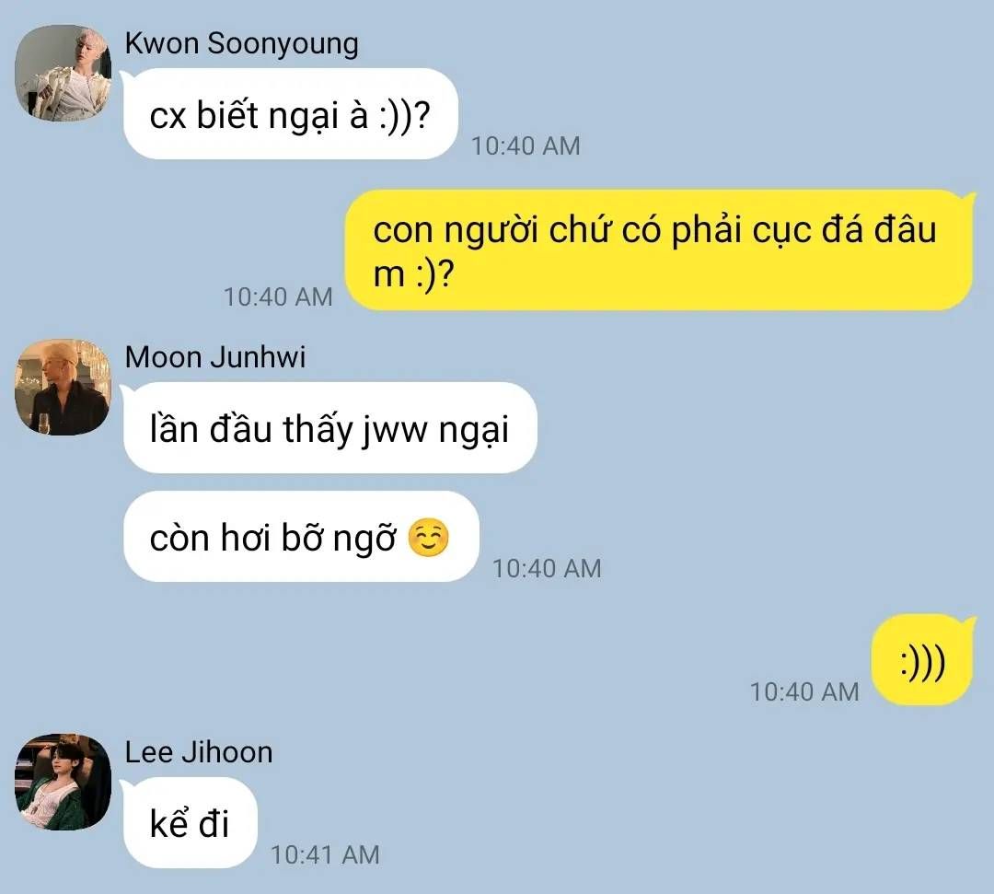Image resolution: width=994 pixels, height=894 pixels.
Task: Click the 10:41 AM timestamp
Action: click(x=325, y=854)
